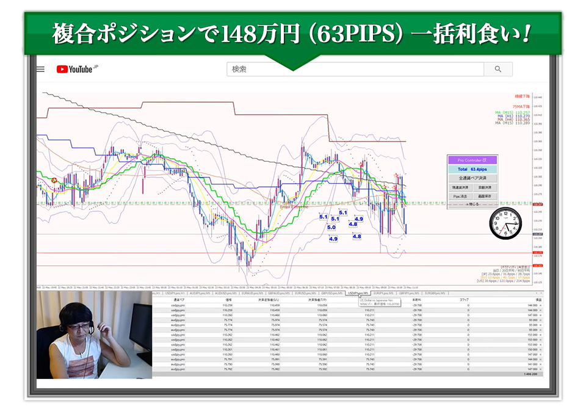Viewport: 586px width, 412px height.
Task: Close the Pro Controller panel via 閉じる
Action: click(x=472, y=204)
